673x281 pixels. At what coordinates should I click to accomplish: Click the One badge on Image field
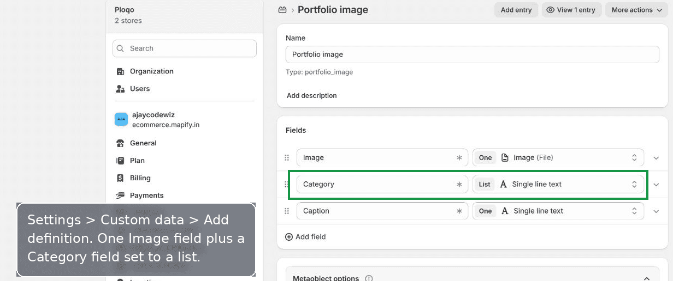click(x=486, y=157)
